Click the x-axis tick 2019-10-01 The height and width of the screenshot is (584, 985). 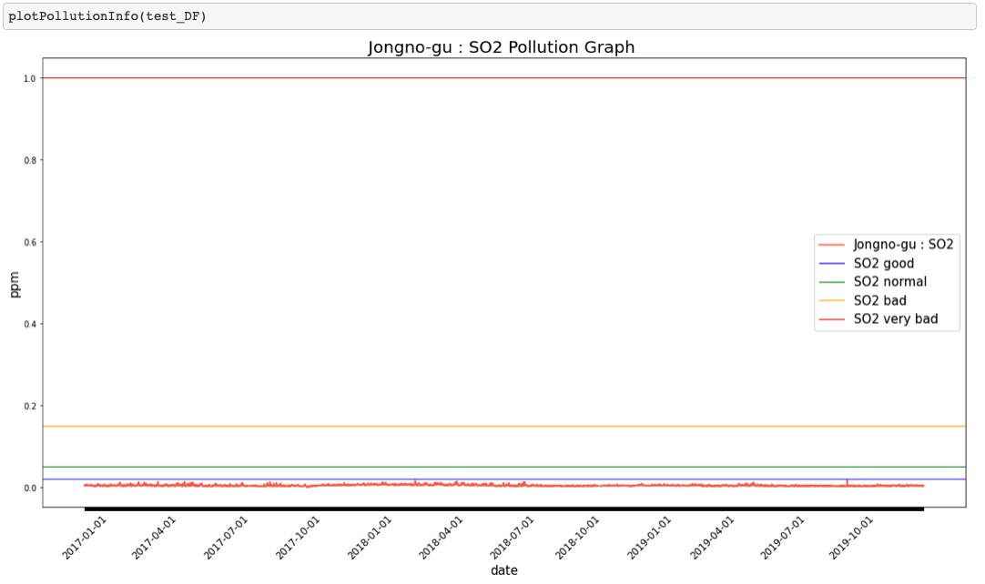pos(851,539)
